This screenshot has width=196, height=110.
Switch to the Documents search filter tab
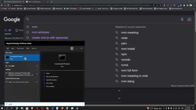pyautogui.click(x=20, y=48)
